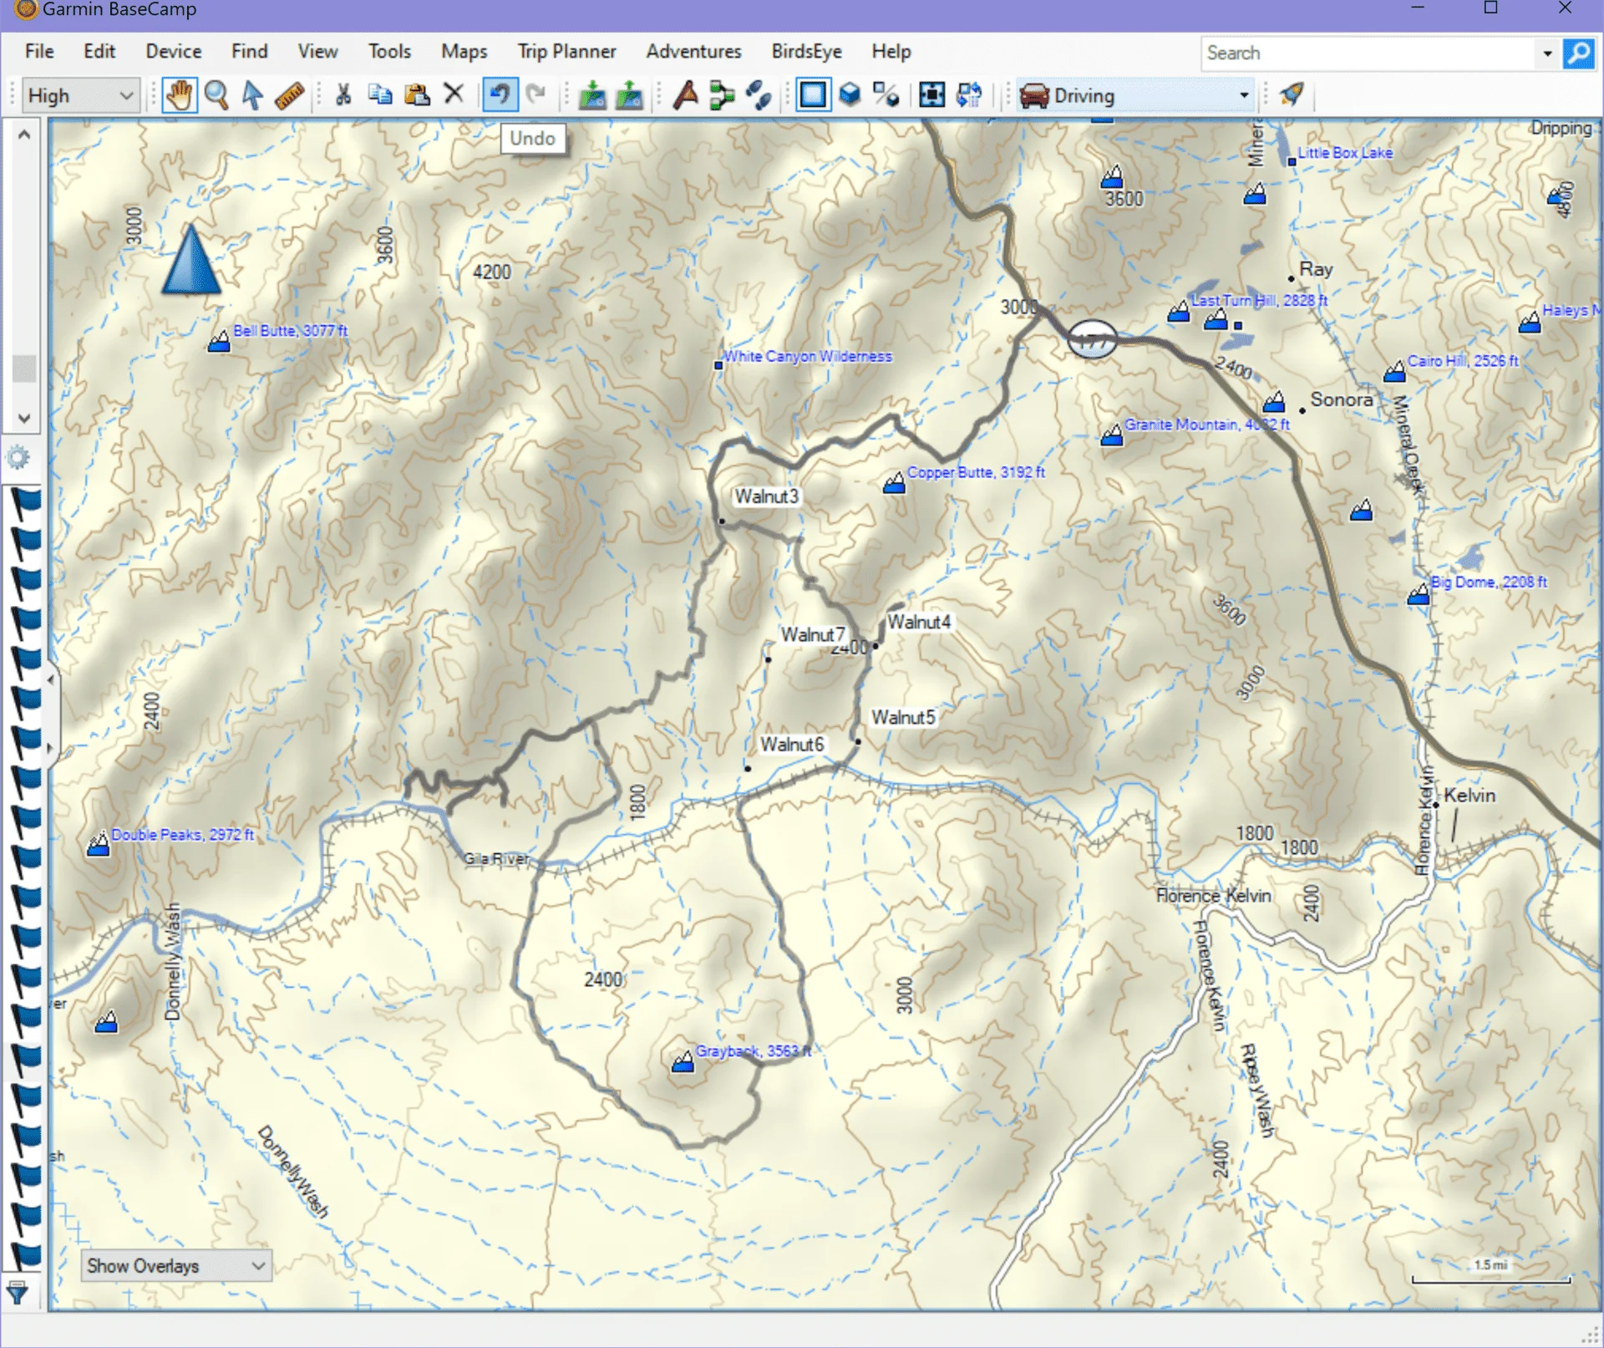Expand the Search history dropdown arrow

click(1547, 53)
